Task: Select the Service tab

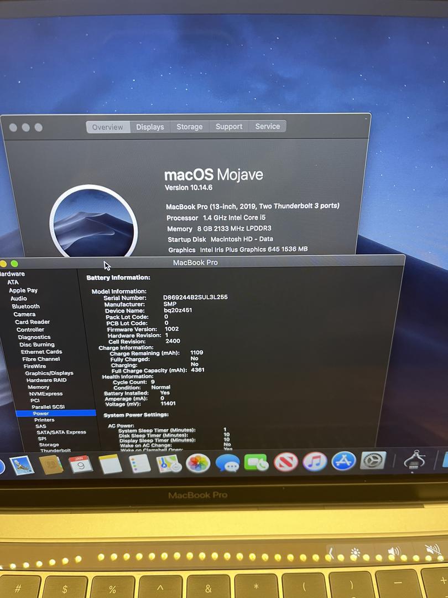Action: coord(267,126)
